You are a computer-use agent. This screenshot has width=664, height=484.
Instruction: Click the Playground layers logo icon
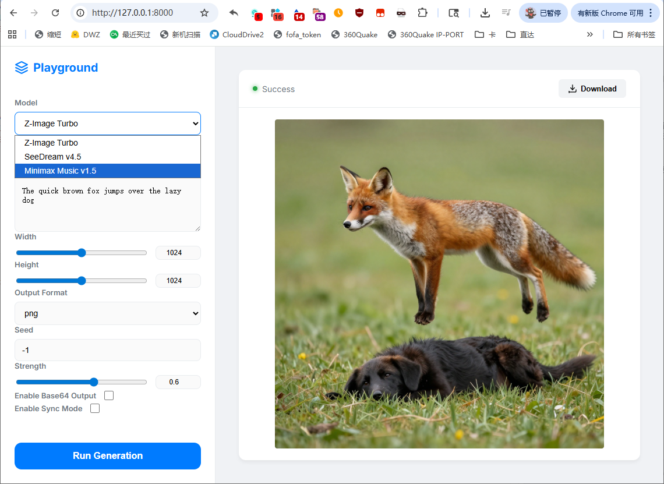pos(22,68)
